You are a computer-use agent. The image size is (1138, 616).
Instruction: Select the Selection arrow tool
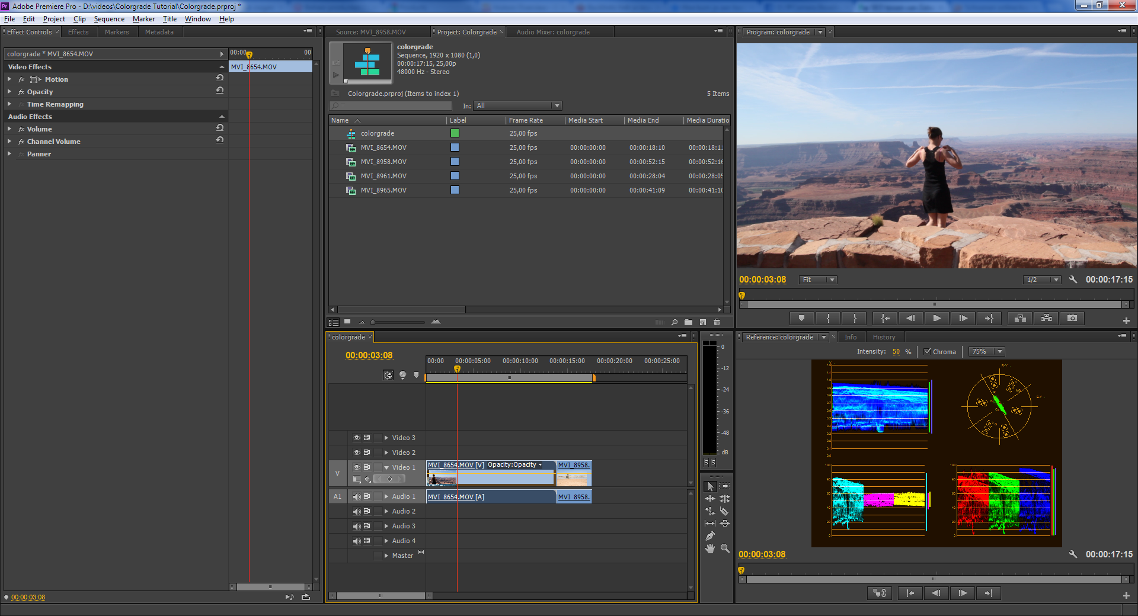point(710,486)
